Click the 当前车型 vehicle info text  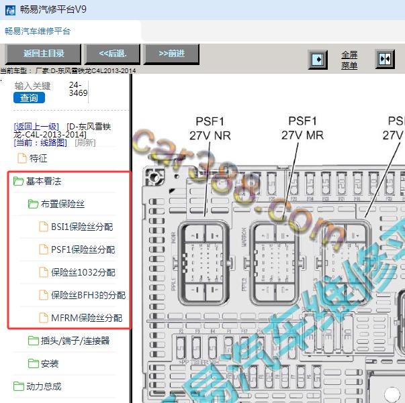coord(68,70)
